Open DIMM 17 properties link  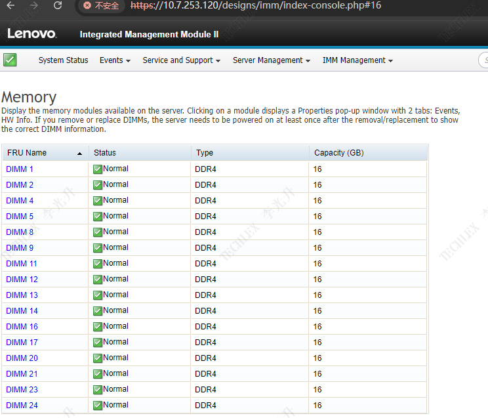22,343
